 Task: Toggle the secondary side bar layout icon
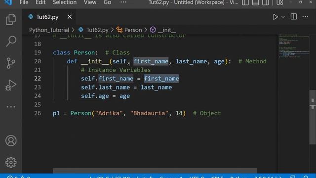pos(266,2)
